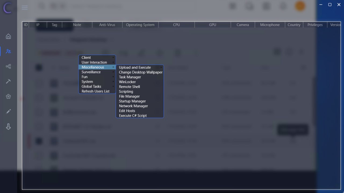344x193 pixels.
Task: Expand arrow next to Global Tasks
Action: (113, 87)
